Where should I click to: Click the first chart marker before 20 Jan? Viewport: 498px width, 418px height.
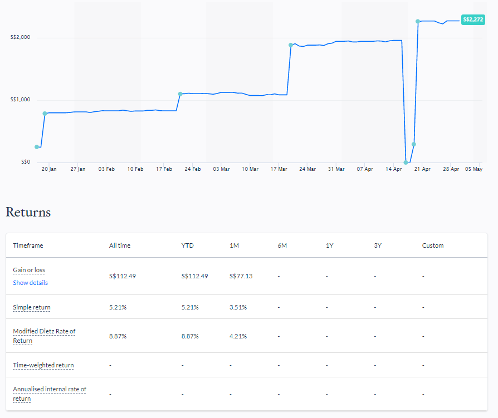(37, 147)
